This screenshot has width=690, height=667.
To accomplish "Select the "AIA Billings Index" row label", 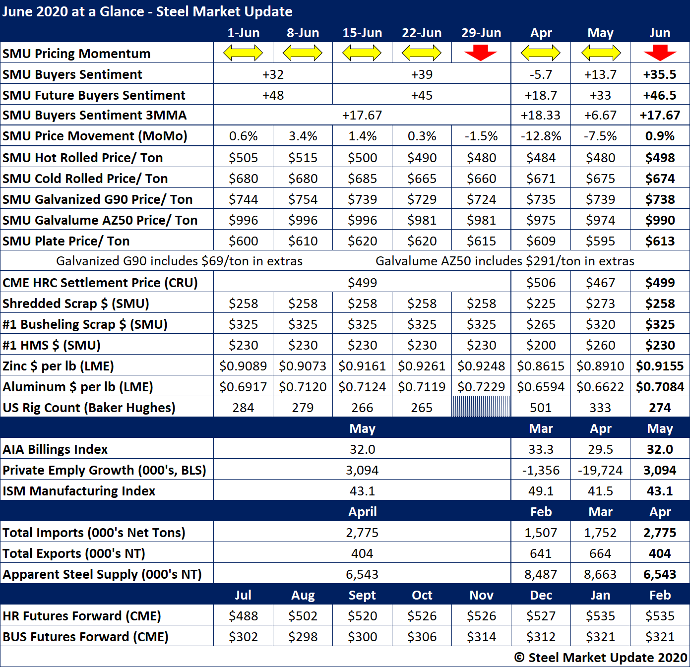I will pos(55,449).
